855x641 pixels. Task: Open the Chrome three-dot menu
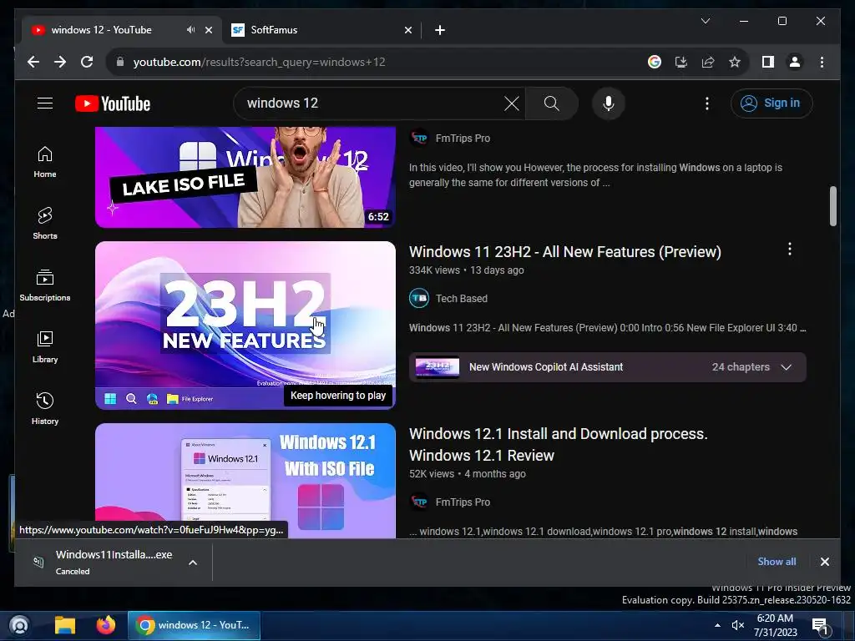(822, 62)
